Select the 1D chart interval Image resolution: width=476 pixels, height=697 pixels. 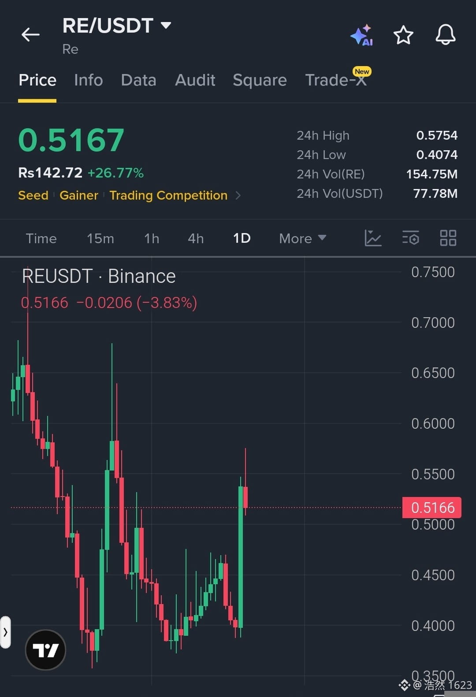(242, 238)
